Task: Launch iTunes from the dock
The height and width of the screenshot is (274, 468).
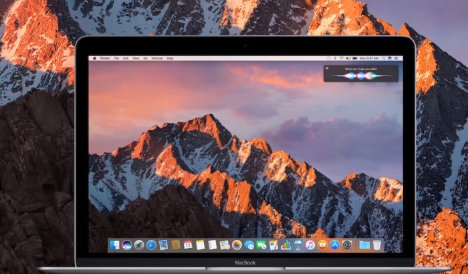Action: (x=310, y=245)
